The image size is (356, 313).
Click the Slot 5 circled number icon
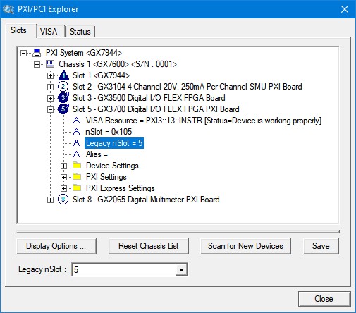(x=63, y=109)
